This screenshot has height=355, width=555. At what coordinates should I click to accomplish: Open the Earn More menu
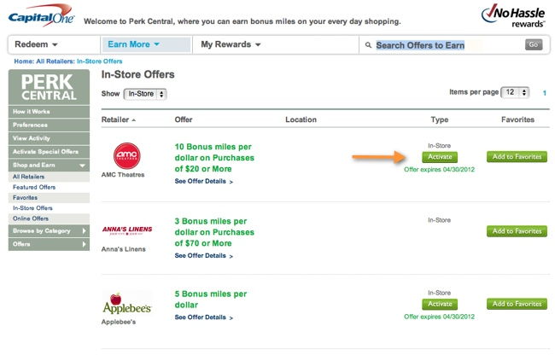point(133,44)
